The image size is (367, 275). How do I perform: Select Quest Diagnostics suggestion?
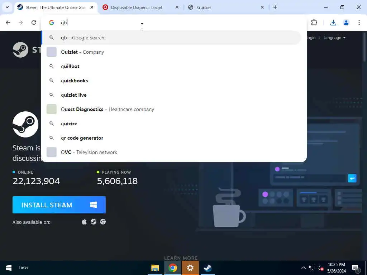(x=171, y=109)
